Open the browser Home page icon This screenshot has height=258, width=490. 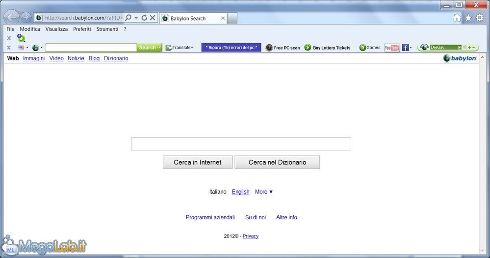457,18
